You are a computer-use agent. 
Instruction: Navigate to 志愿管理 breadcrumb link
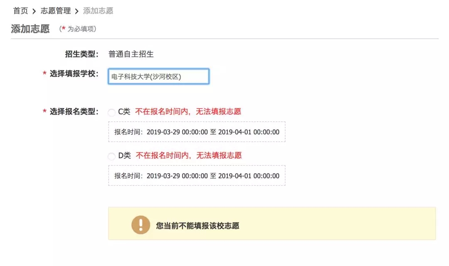pos(56,11)
